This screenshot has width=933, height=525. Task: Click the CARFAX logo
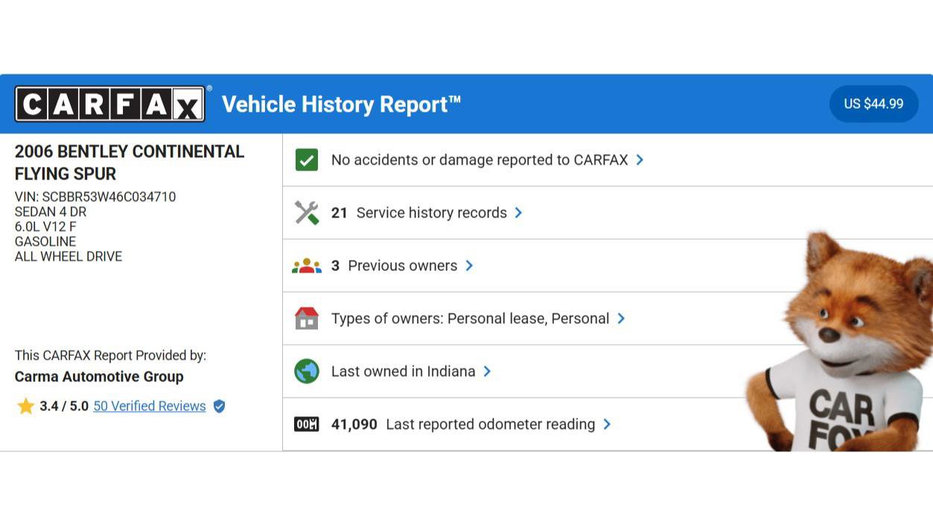click(x=110, y=104)
